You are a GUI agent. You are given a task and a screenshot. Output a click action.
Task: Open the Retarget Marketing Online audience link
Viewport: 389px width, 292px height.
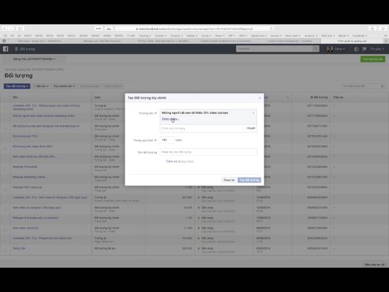pyautogui.click(x=29, y=177)
